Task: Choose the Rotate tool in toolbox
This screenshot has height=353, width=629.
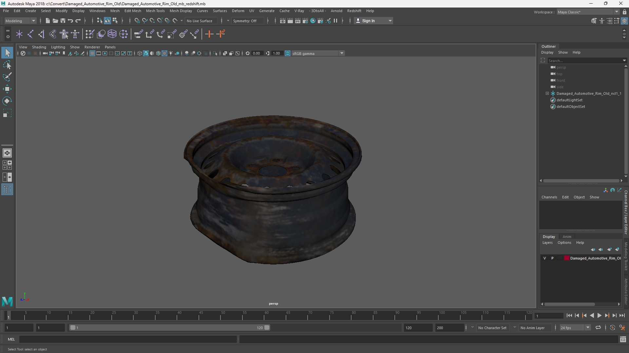Action: pyautogui.click(x=7, y=101)
